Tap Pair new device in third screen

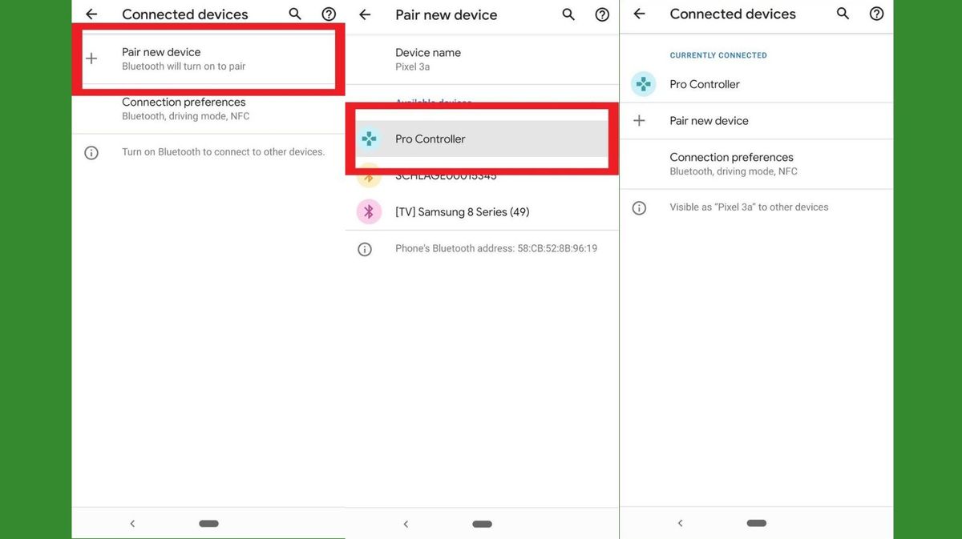pyautogui.click(x=756, y=121)
